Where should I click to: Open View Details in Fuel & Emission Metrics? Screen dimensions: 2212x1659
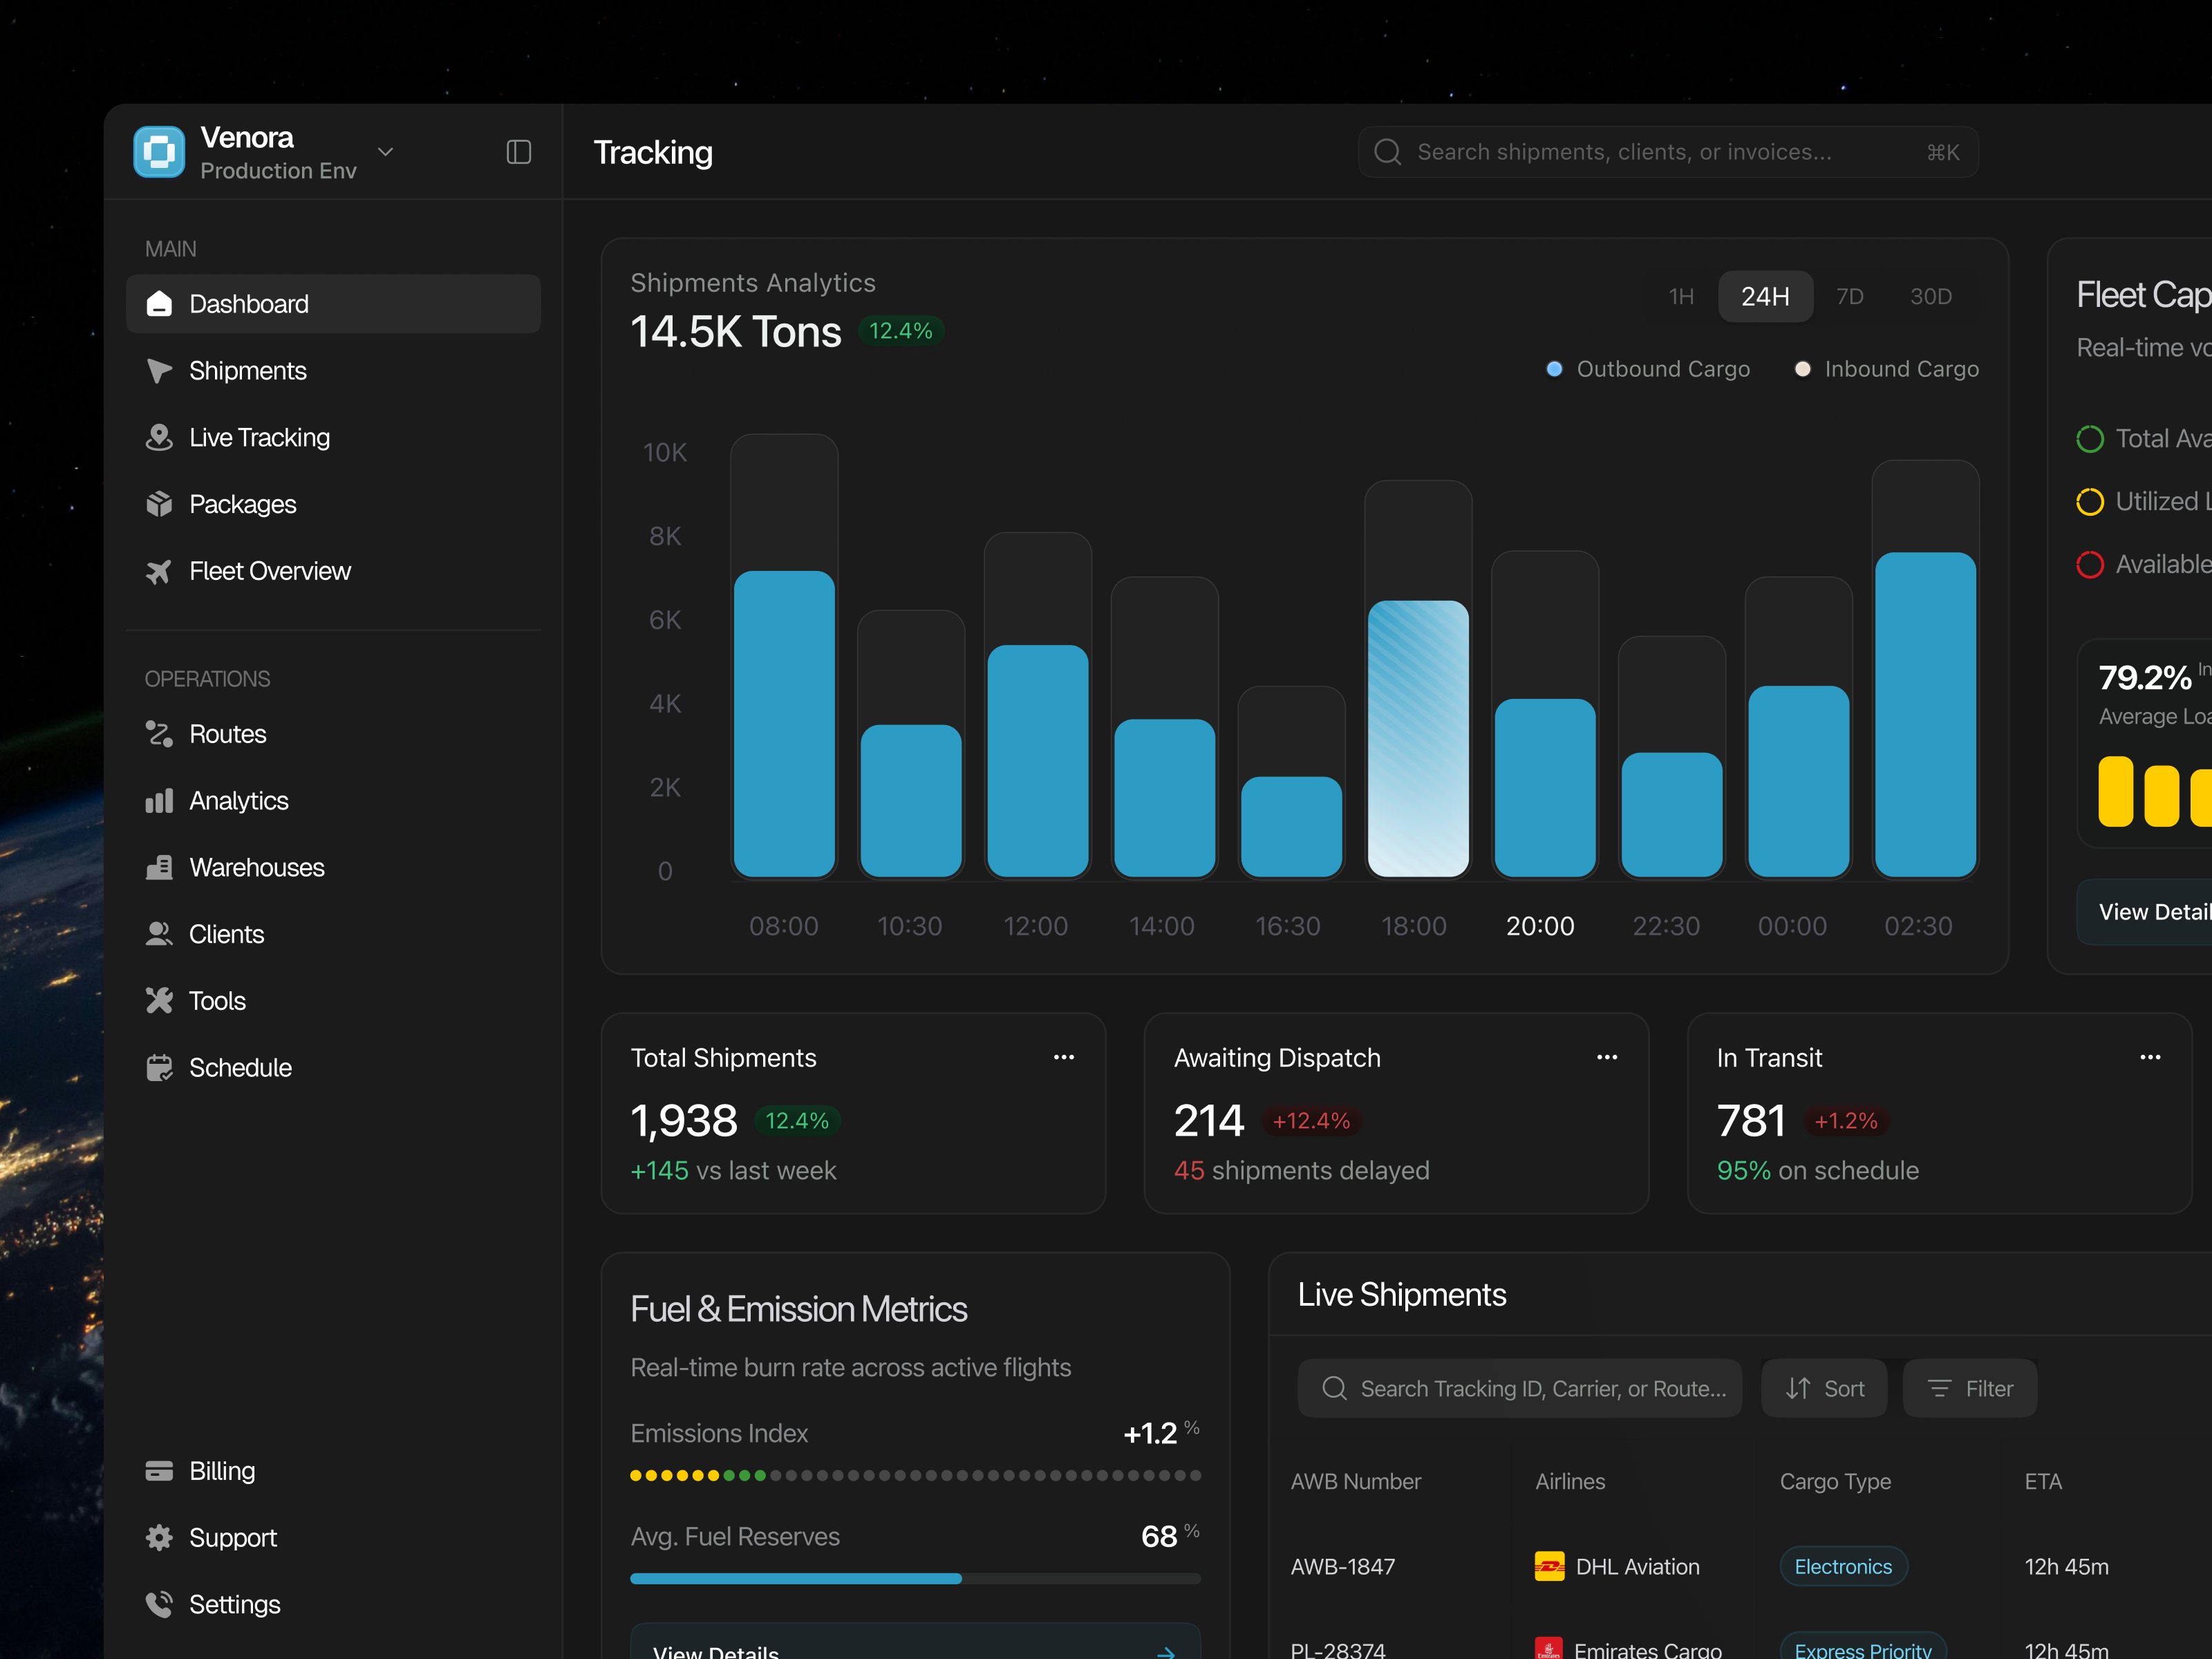pyautogui.click(x=915, y=1641)
